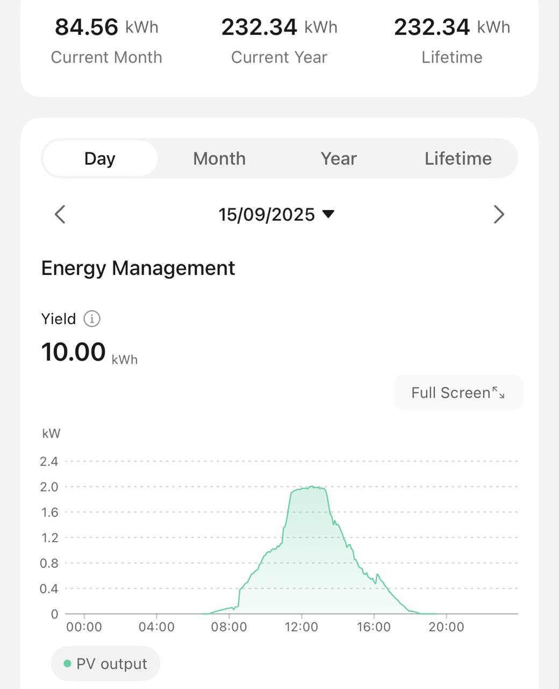Open the date dropdown arrow
Viewport: 559px width, 689px height.
tap(328, 214)
